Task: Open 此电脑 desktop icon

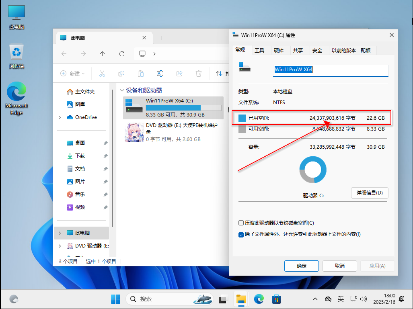Action: (x=16, y=17)
